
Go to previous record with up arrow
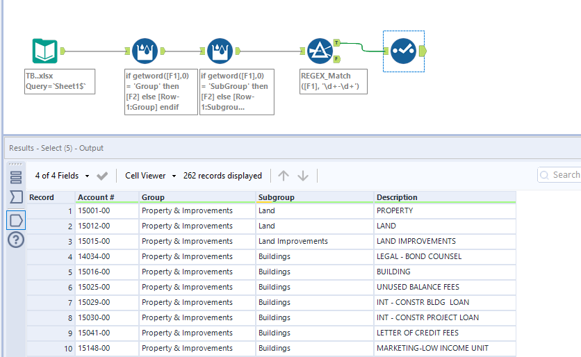[x=284, y=176]
